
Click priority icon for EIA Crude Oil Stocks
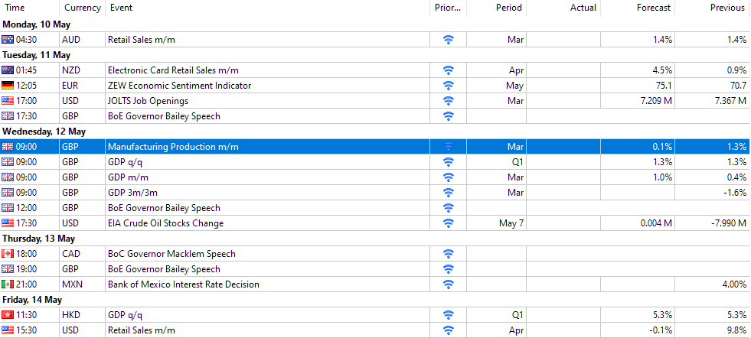(449, 223)
